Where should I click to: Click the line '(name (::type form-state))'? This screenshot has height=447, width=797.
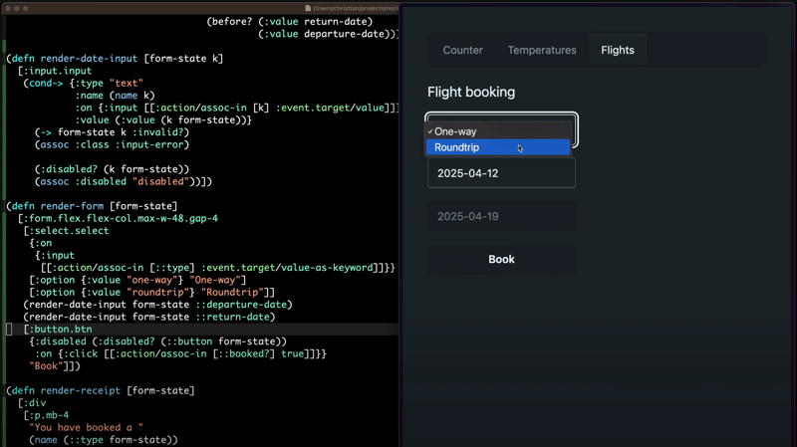pos(104,440)
